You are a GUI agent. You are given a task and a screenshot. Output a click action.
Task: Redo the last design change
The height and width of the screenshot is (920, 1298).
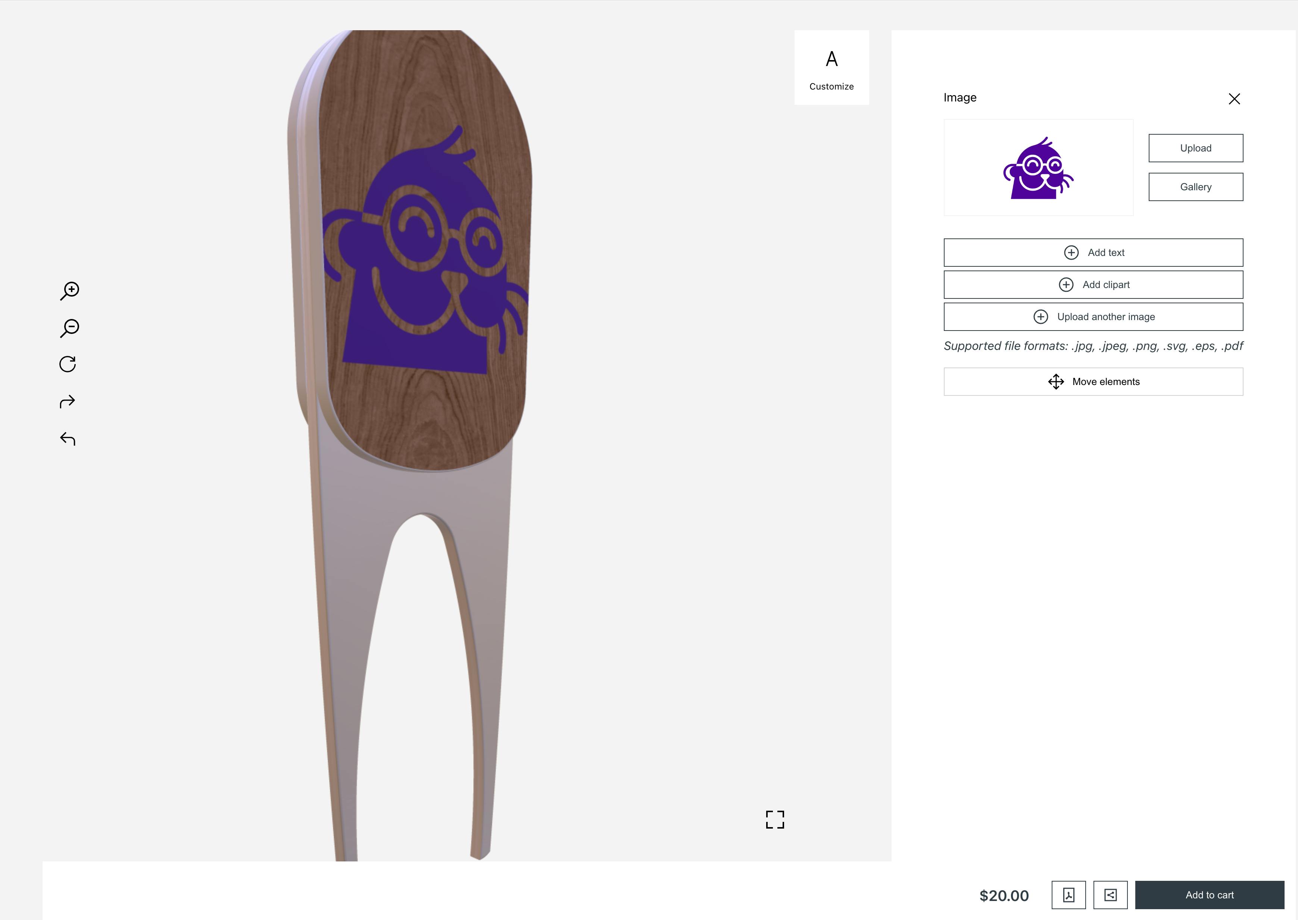point(68,401)
